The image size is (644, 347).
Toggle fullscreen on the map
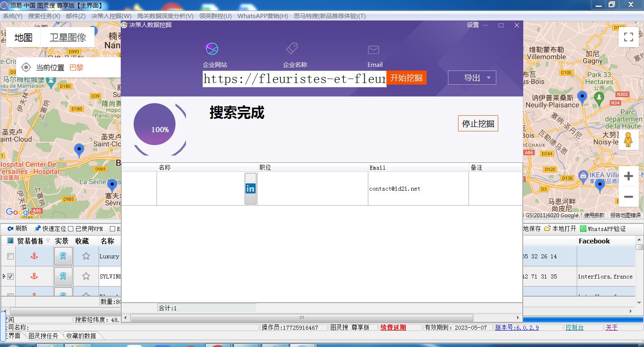tap(628, 37)
